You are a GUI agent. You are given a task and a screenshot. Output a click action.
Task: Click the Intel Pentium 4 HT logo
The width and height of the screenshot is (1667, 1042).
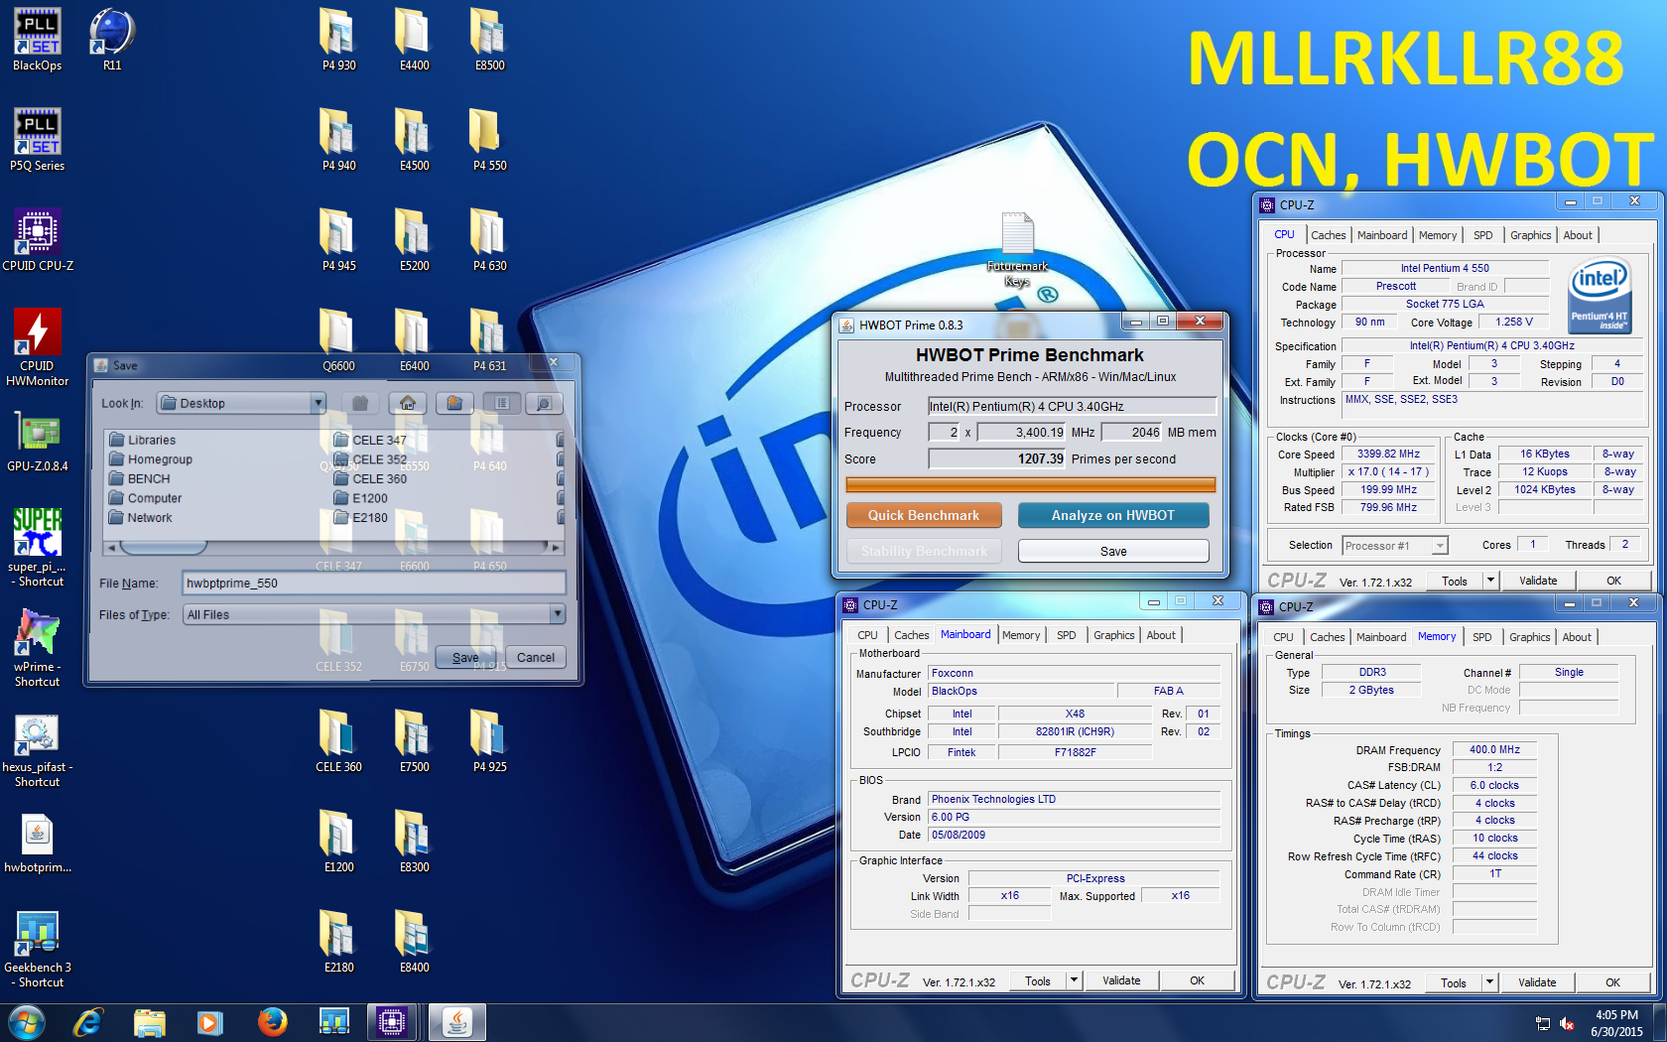click(1600, 295)
